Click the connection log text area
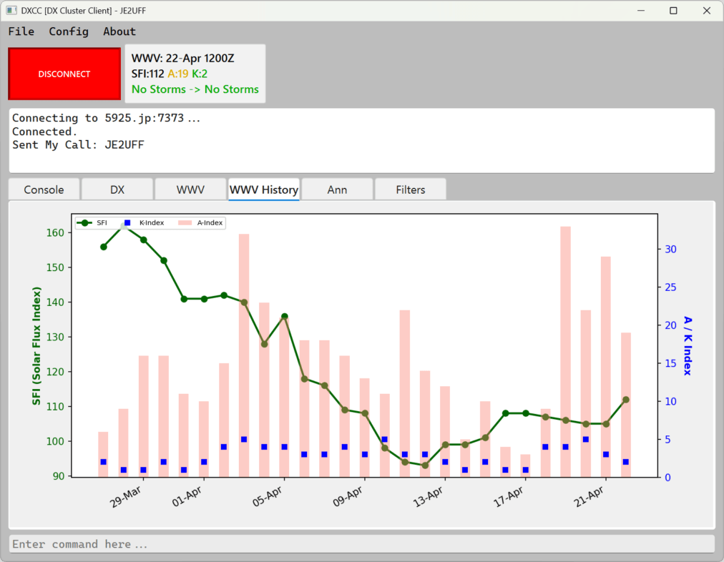This screenshot has width=724, height=562. click(361, 140)
